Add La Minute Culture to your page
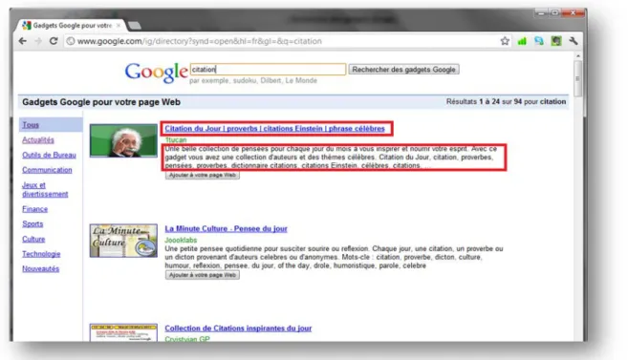 (203, 275)
